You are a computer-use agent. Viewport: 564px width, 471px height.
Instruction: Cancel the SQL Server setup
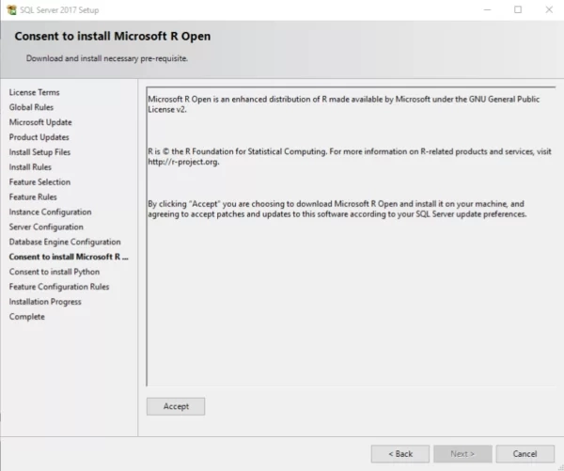point(525,453)
